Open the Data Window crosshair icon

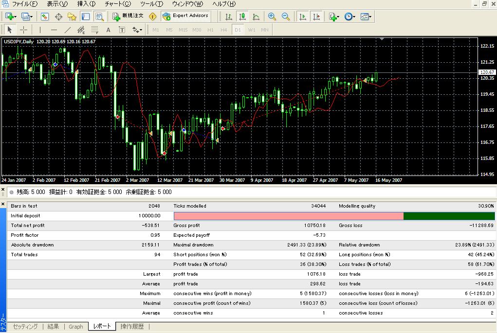58,17
